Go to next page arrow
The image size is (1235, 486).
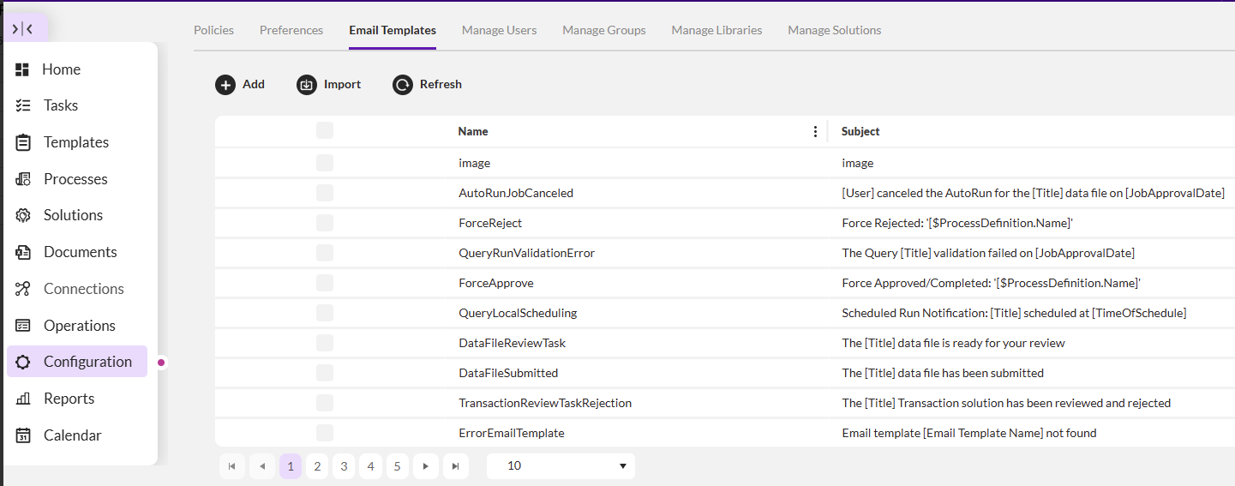tap(425, 466)
